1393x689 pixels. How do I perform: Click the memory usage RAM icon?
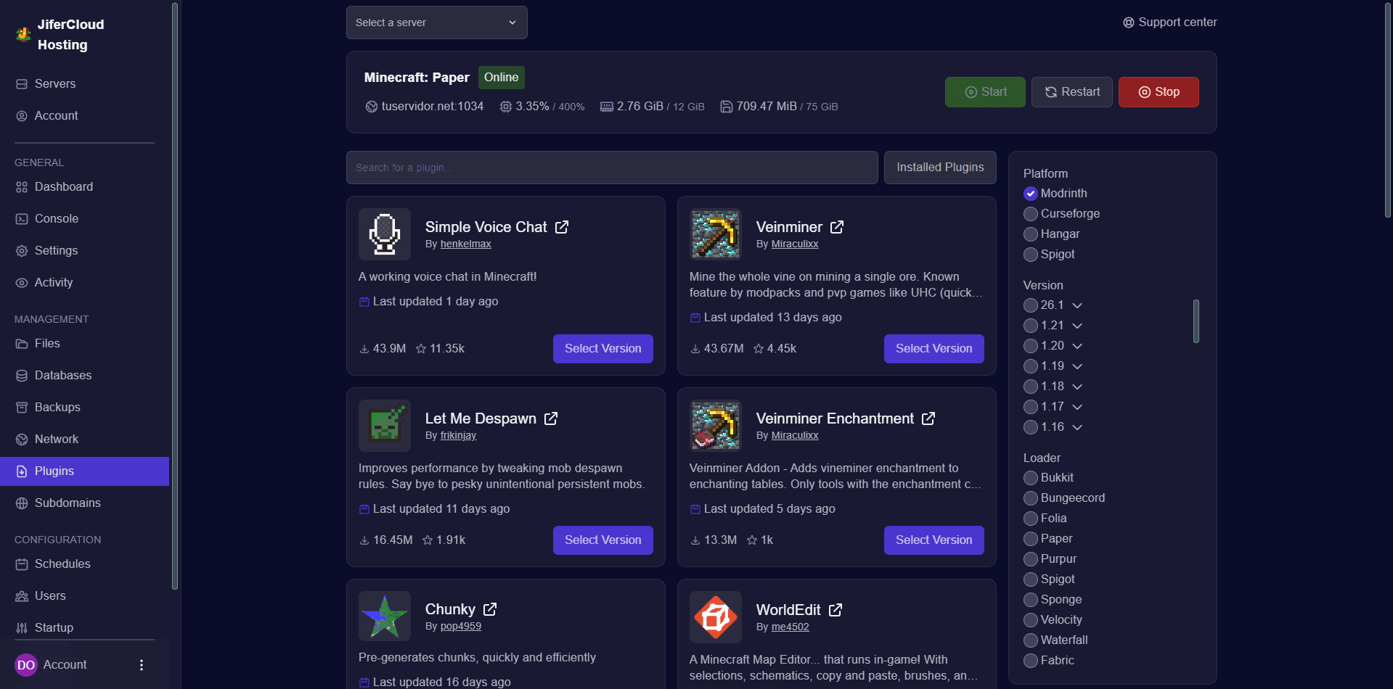607,107
